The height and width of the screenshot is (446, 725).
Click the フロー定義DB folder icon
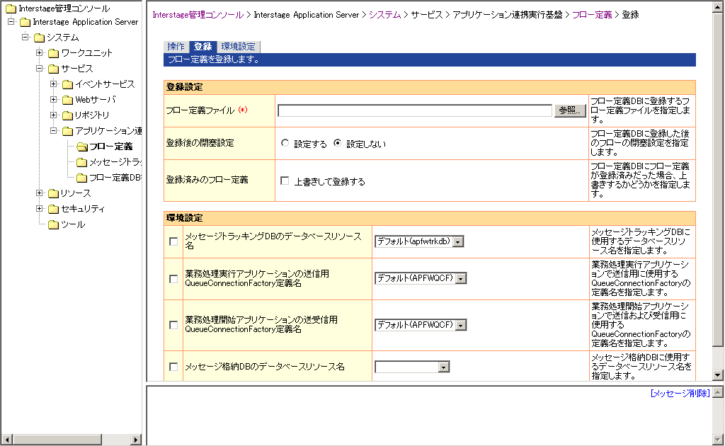(82, 178)
